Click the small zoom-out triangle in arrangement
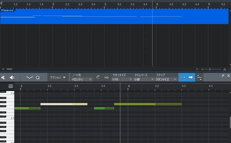Screen dimensions: 231x143 pyautogui.click(x=202, y=69)
